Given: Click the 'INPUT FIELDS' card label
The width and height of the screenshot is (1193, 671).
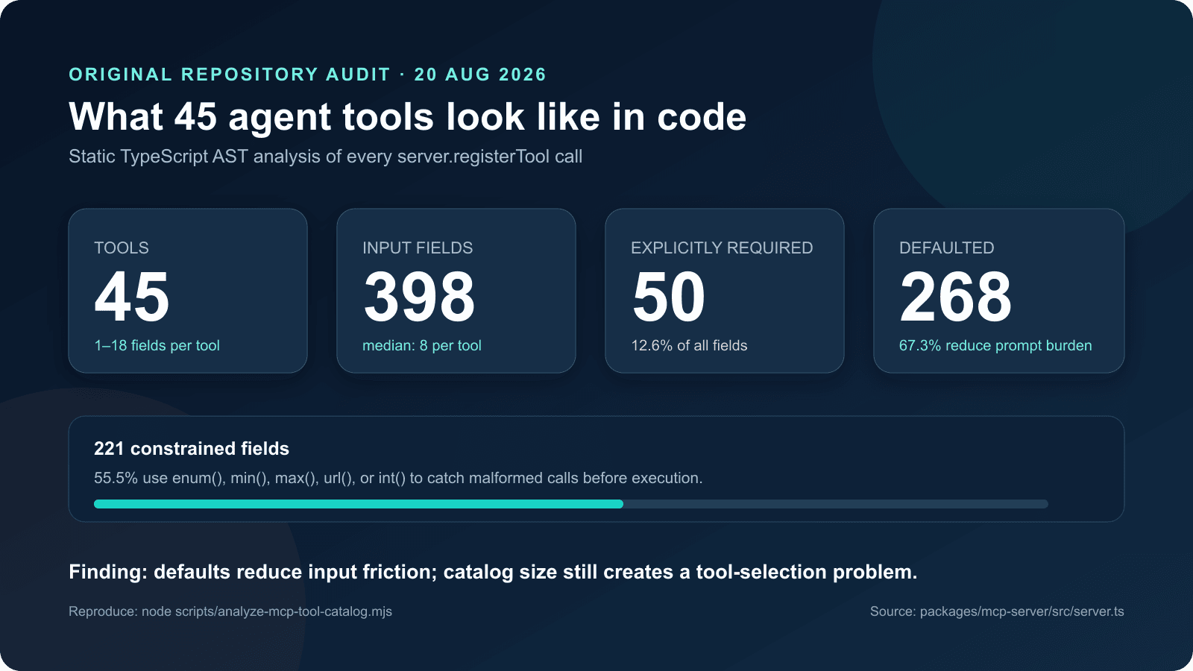Looking at the screenshot, I should (418, 248).
